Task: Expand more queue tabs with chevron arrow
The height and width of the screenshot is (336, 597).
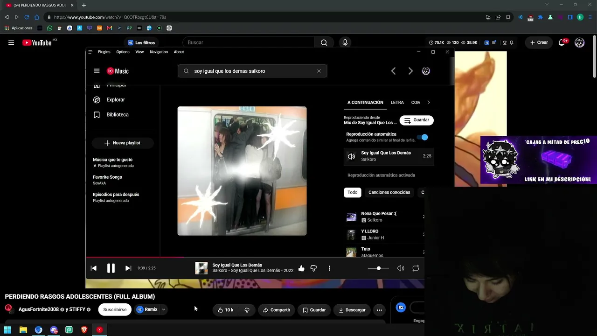Action: pyautogui.click(x=429, y=103)
